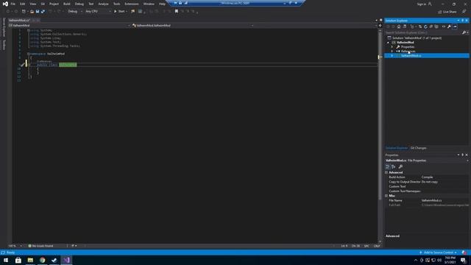Open the Tools menu
Viewport: 471px width, 265px height.
116,4
